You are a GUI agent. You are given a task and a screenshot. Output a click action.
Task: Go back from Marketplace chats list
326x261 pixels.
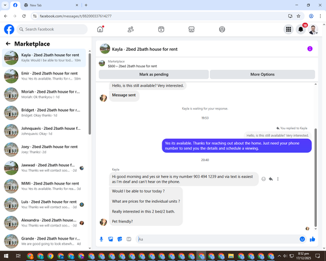8,44
